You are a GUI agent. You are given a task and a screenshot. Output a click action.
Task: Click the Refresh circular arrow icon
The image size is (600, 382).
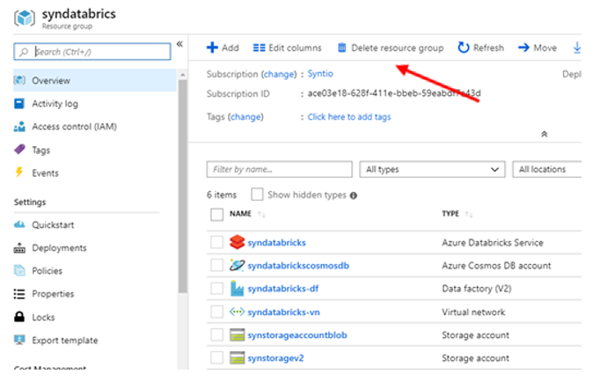[x=464, y=48]
